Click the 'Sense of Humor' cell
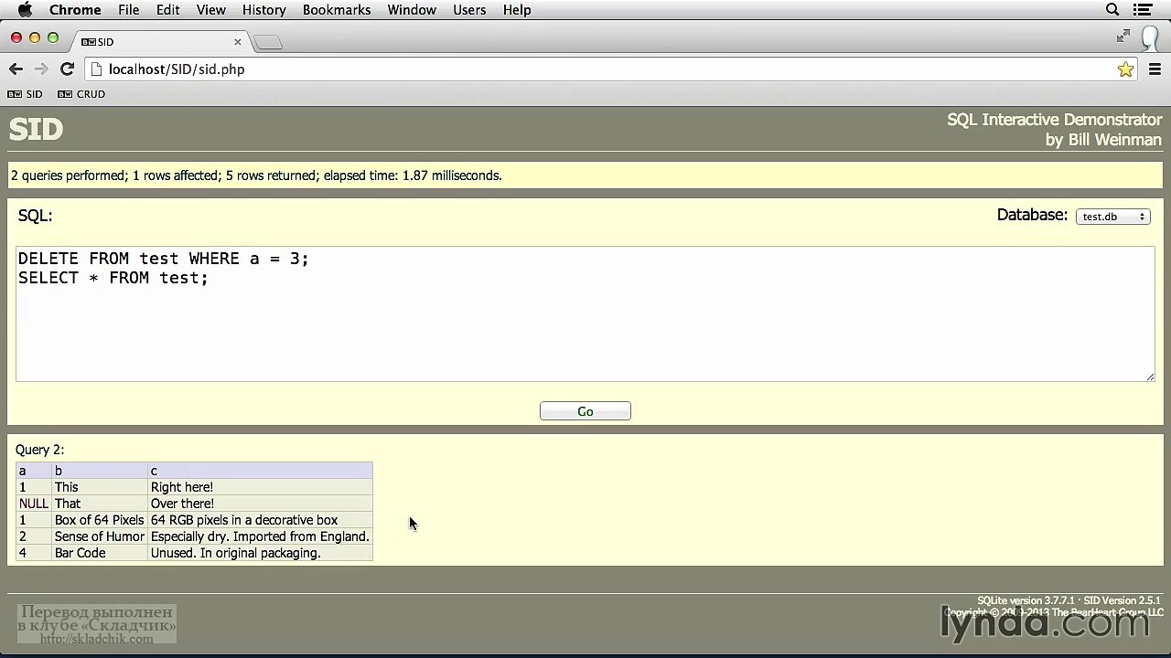The height and width of the screenshot is (658, 1171). [100, 536]
